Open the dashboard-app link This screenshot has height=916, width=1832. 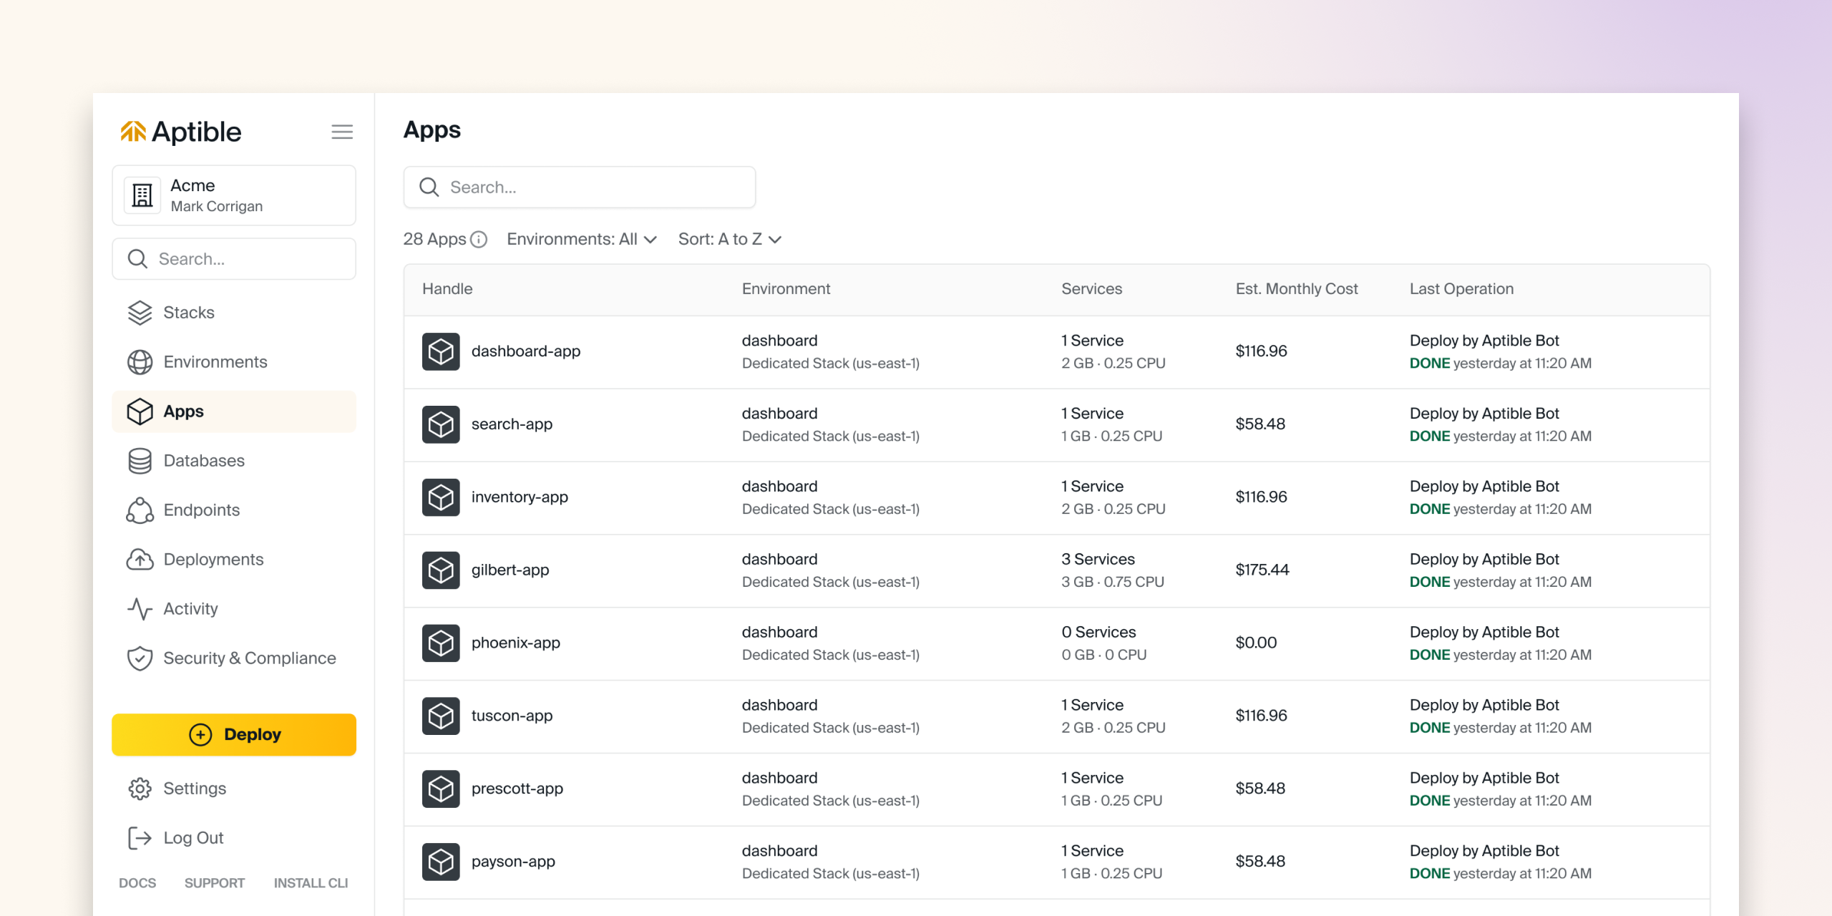525,351
